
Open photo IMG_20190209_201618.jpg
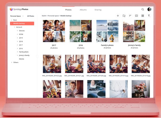click(x=141, y=64)
